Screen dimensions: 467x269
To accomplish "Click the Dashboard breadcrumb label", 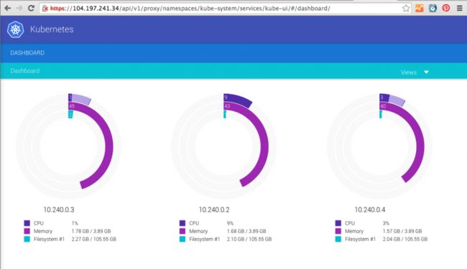I will click(x=25, y=71).
